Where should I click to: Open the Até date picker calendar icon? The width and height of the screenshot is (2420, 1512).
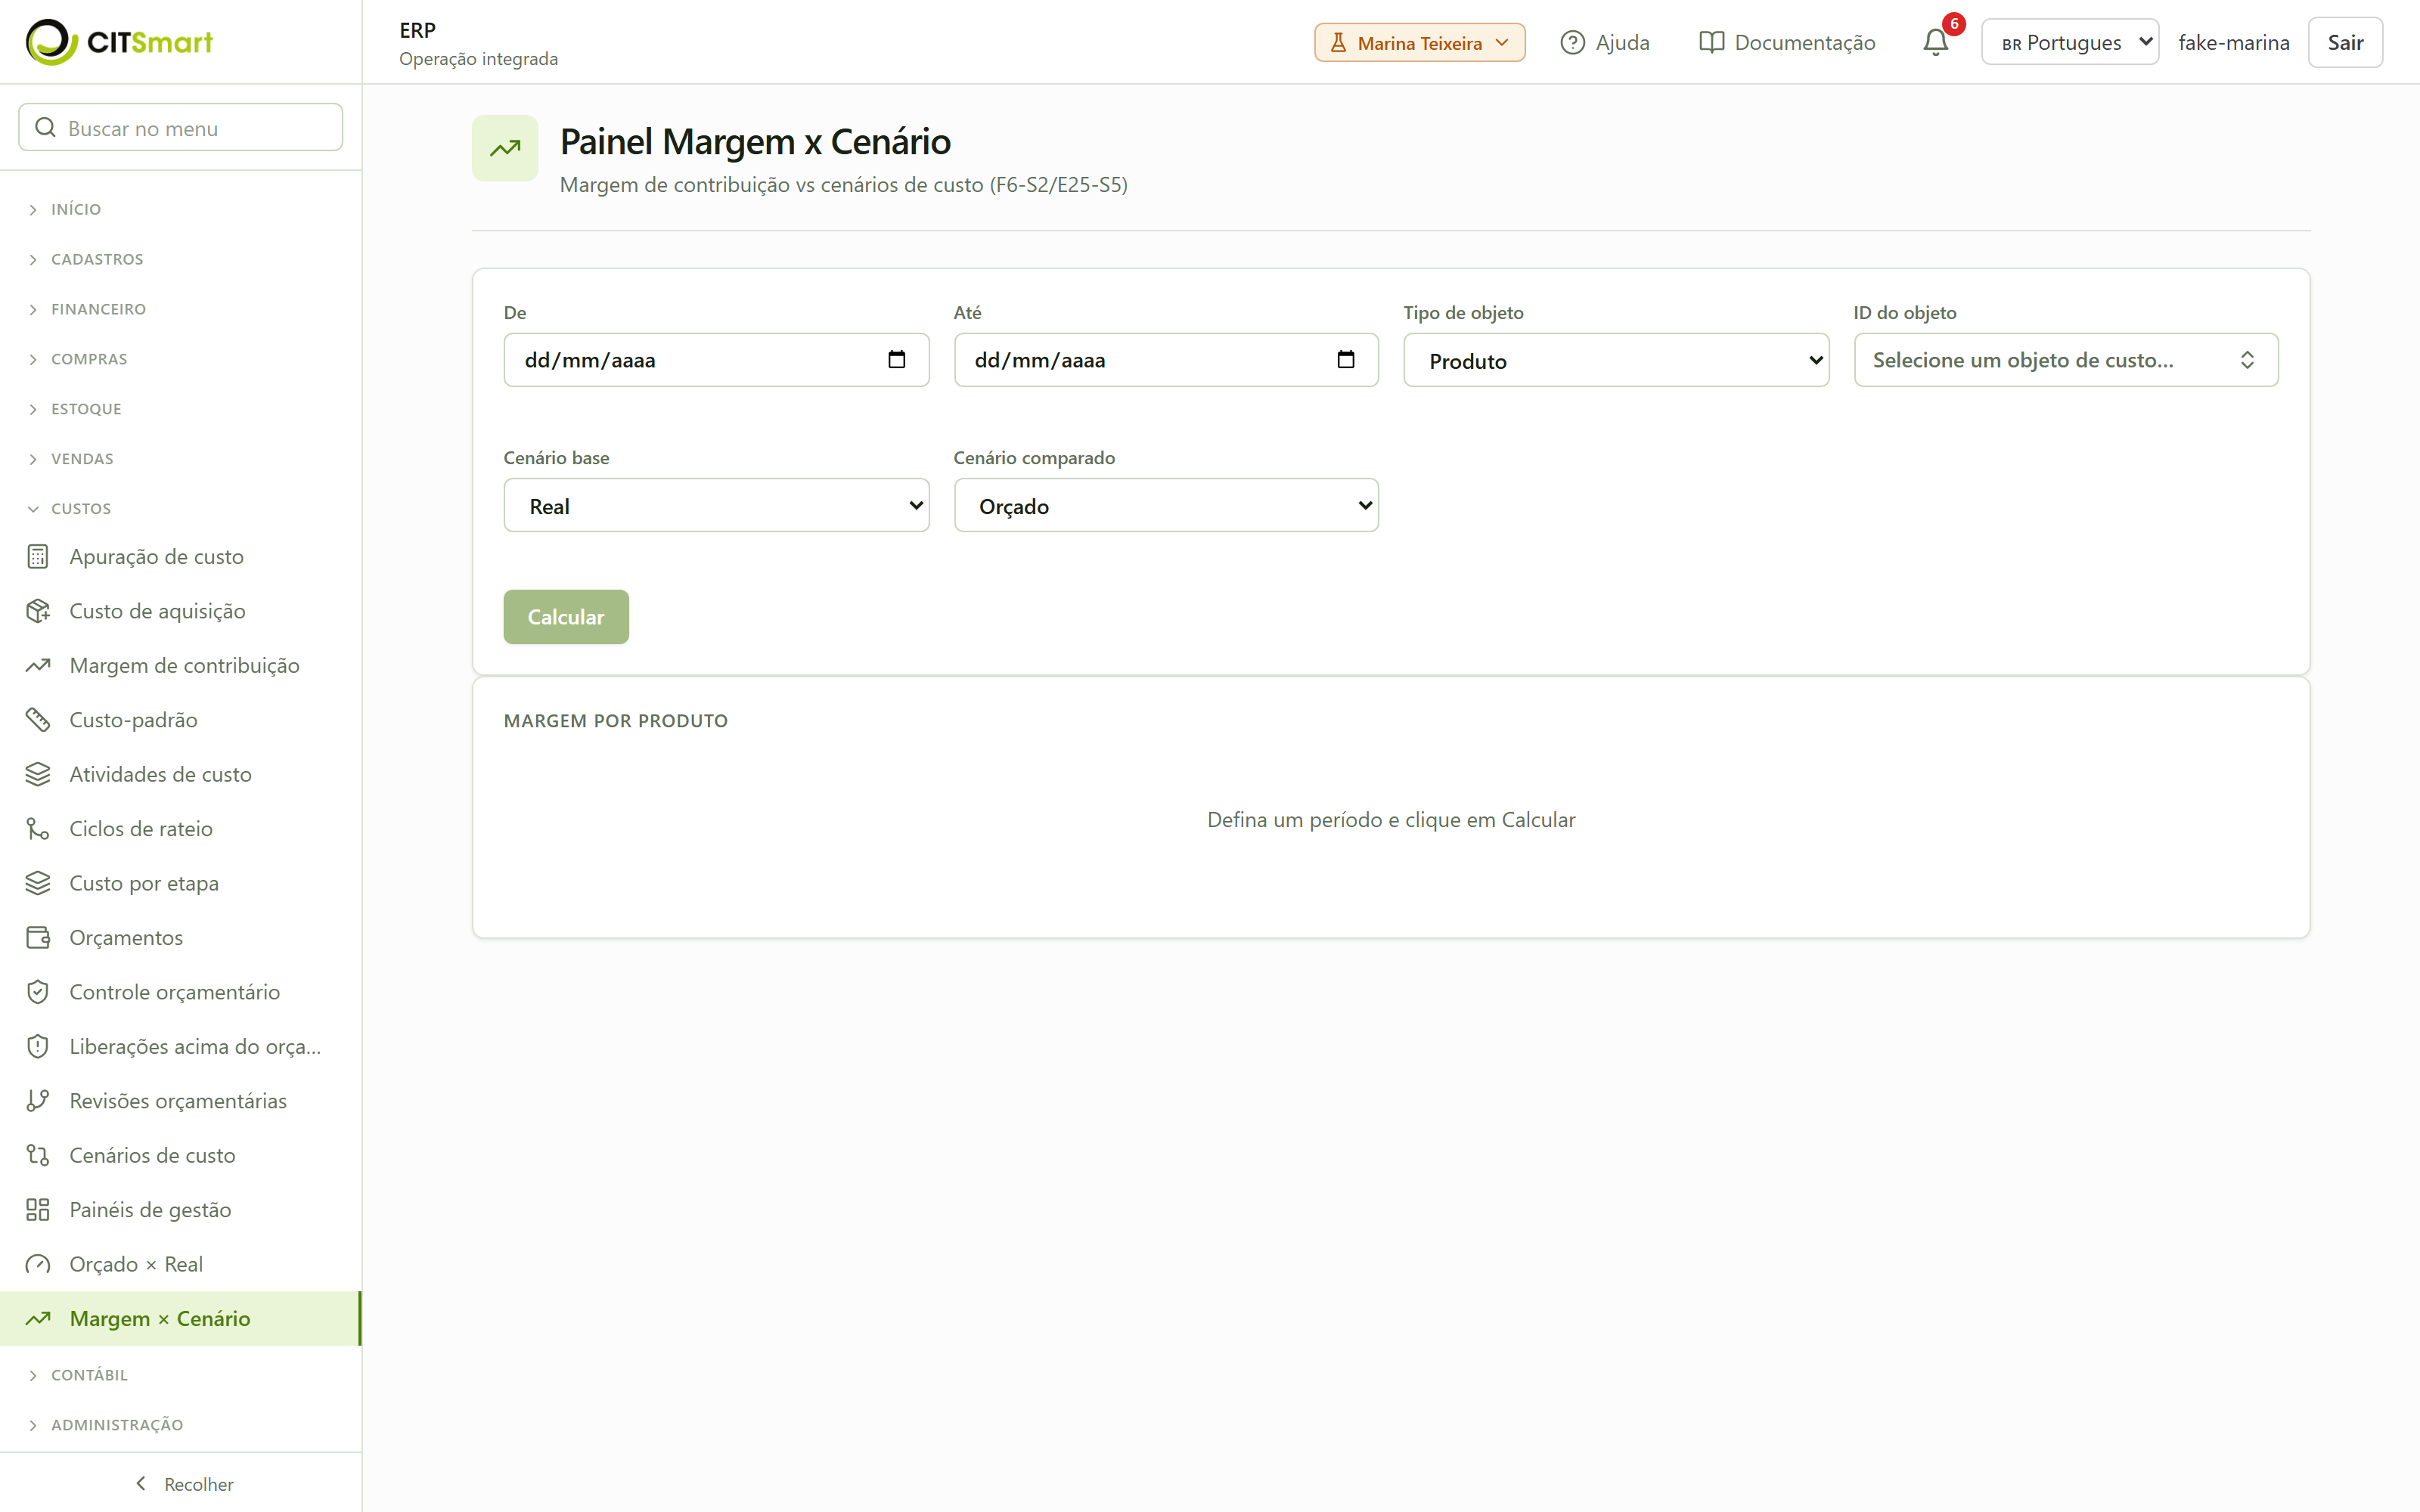(1346, 359)
